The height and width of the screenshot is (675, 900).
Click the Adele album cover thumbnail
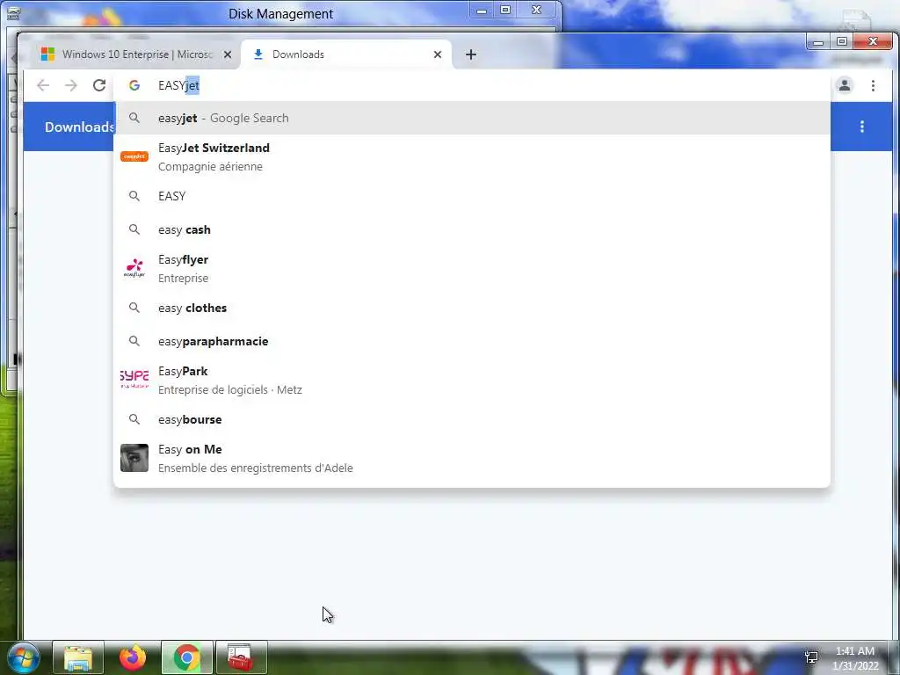tap(134, 458)
